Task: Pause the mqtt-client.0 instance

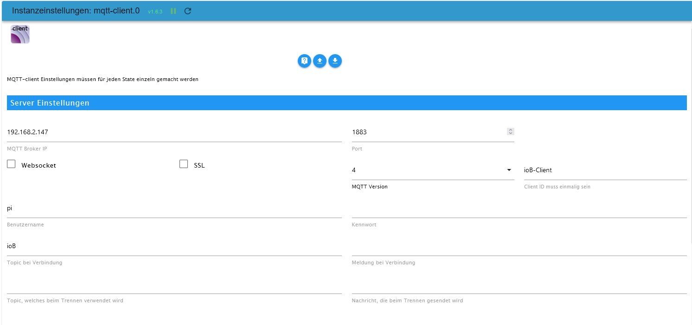Action: point(173,11)
